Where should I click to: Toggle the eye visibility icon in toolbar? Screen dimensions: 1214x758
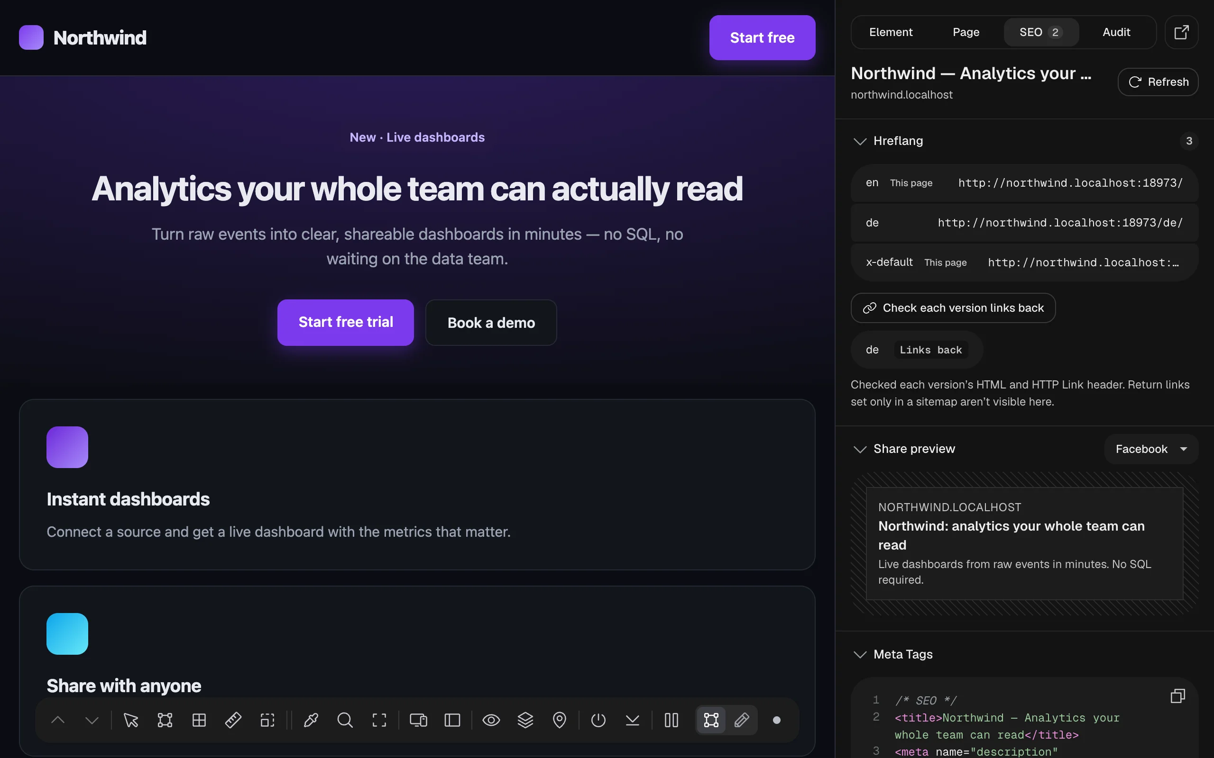[x=491, y=721]
